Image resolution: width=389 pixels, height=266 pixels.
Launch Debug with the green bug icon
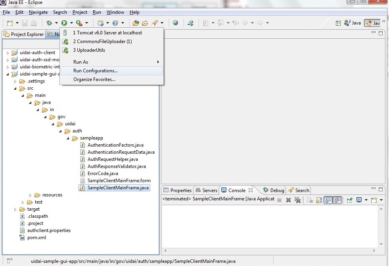click(50, 23)
